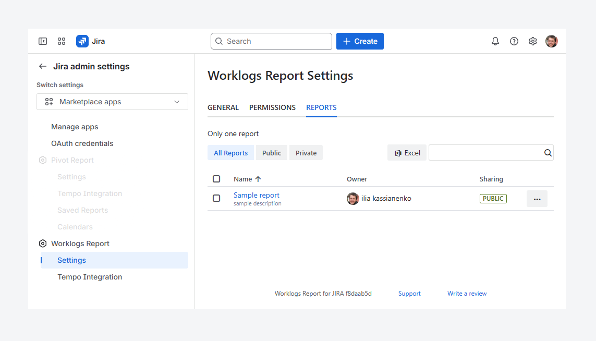
Task: Sort by Name using the arrow icon
Action: (x=258, y=179)
